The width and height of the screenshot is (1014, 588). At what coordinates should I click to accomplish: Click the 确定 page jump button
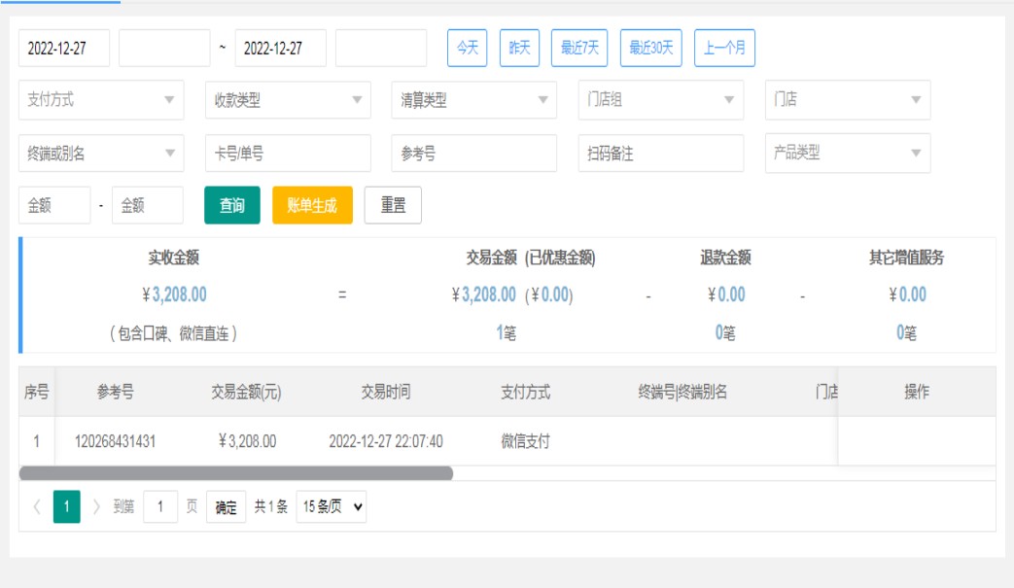(x=226, y=507)
